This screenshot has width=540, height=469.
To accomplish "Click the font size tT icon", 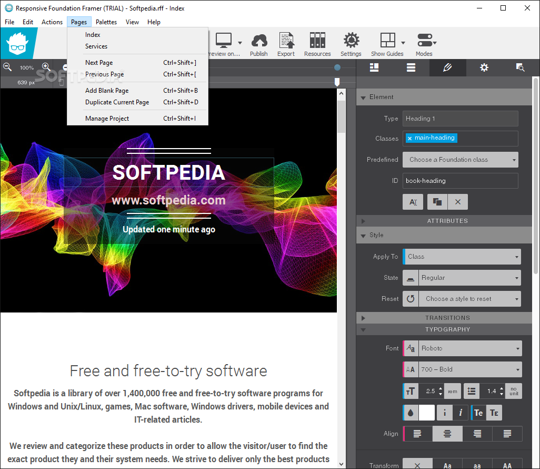I will 411,391.
